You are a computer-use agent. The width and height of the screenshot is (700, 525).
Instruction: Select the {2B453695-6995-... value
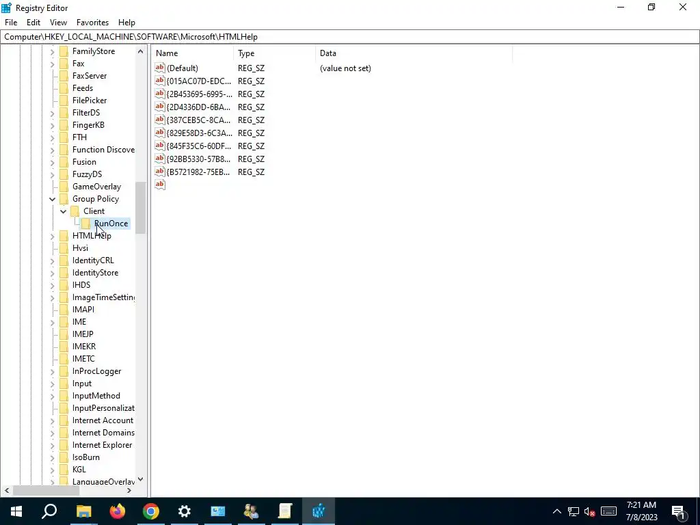(199, 94)
